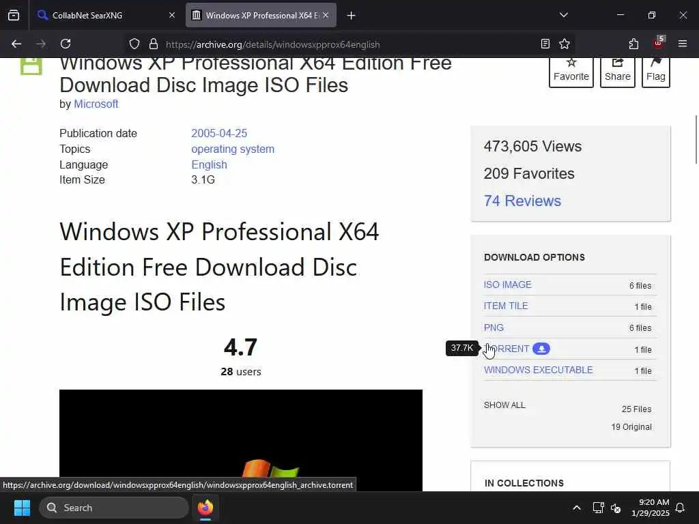Open network status tray icon
Viewport: 699px width, 524px height.
598,508
